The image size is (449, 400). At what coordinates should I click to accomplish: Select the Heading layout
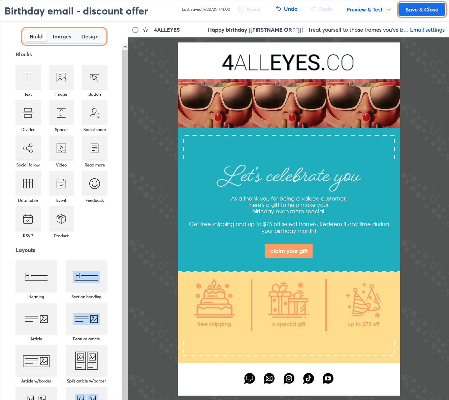36,276
